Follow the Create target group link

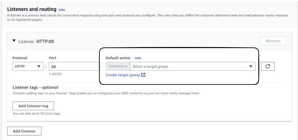tap(123, 75)
